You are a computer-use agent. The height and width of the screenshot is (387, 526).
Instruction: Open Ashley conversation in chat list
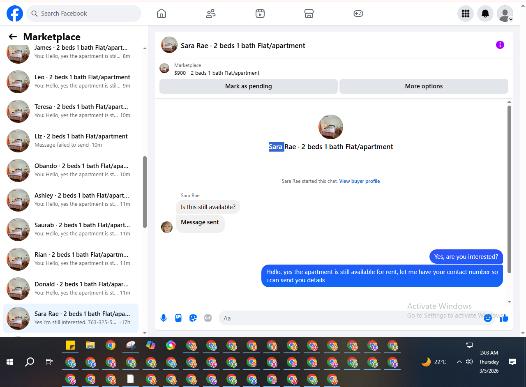pos(71,200)
